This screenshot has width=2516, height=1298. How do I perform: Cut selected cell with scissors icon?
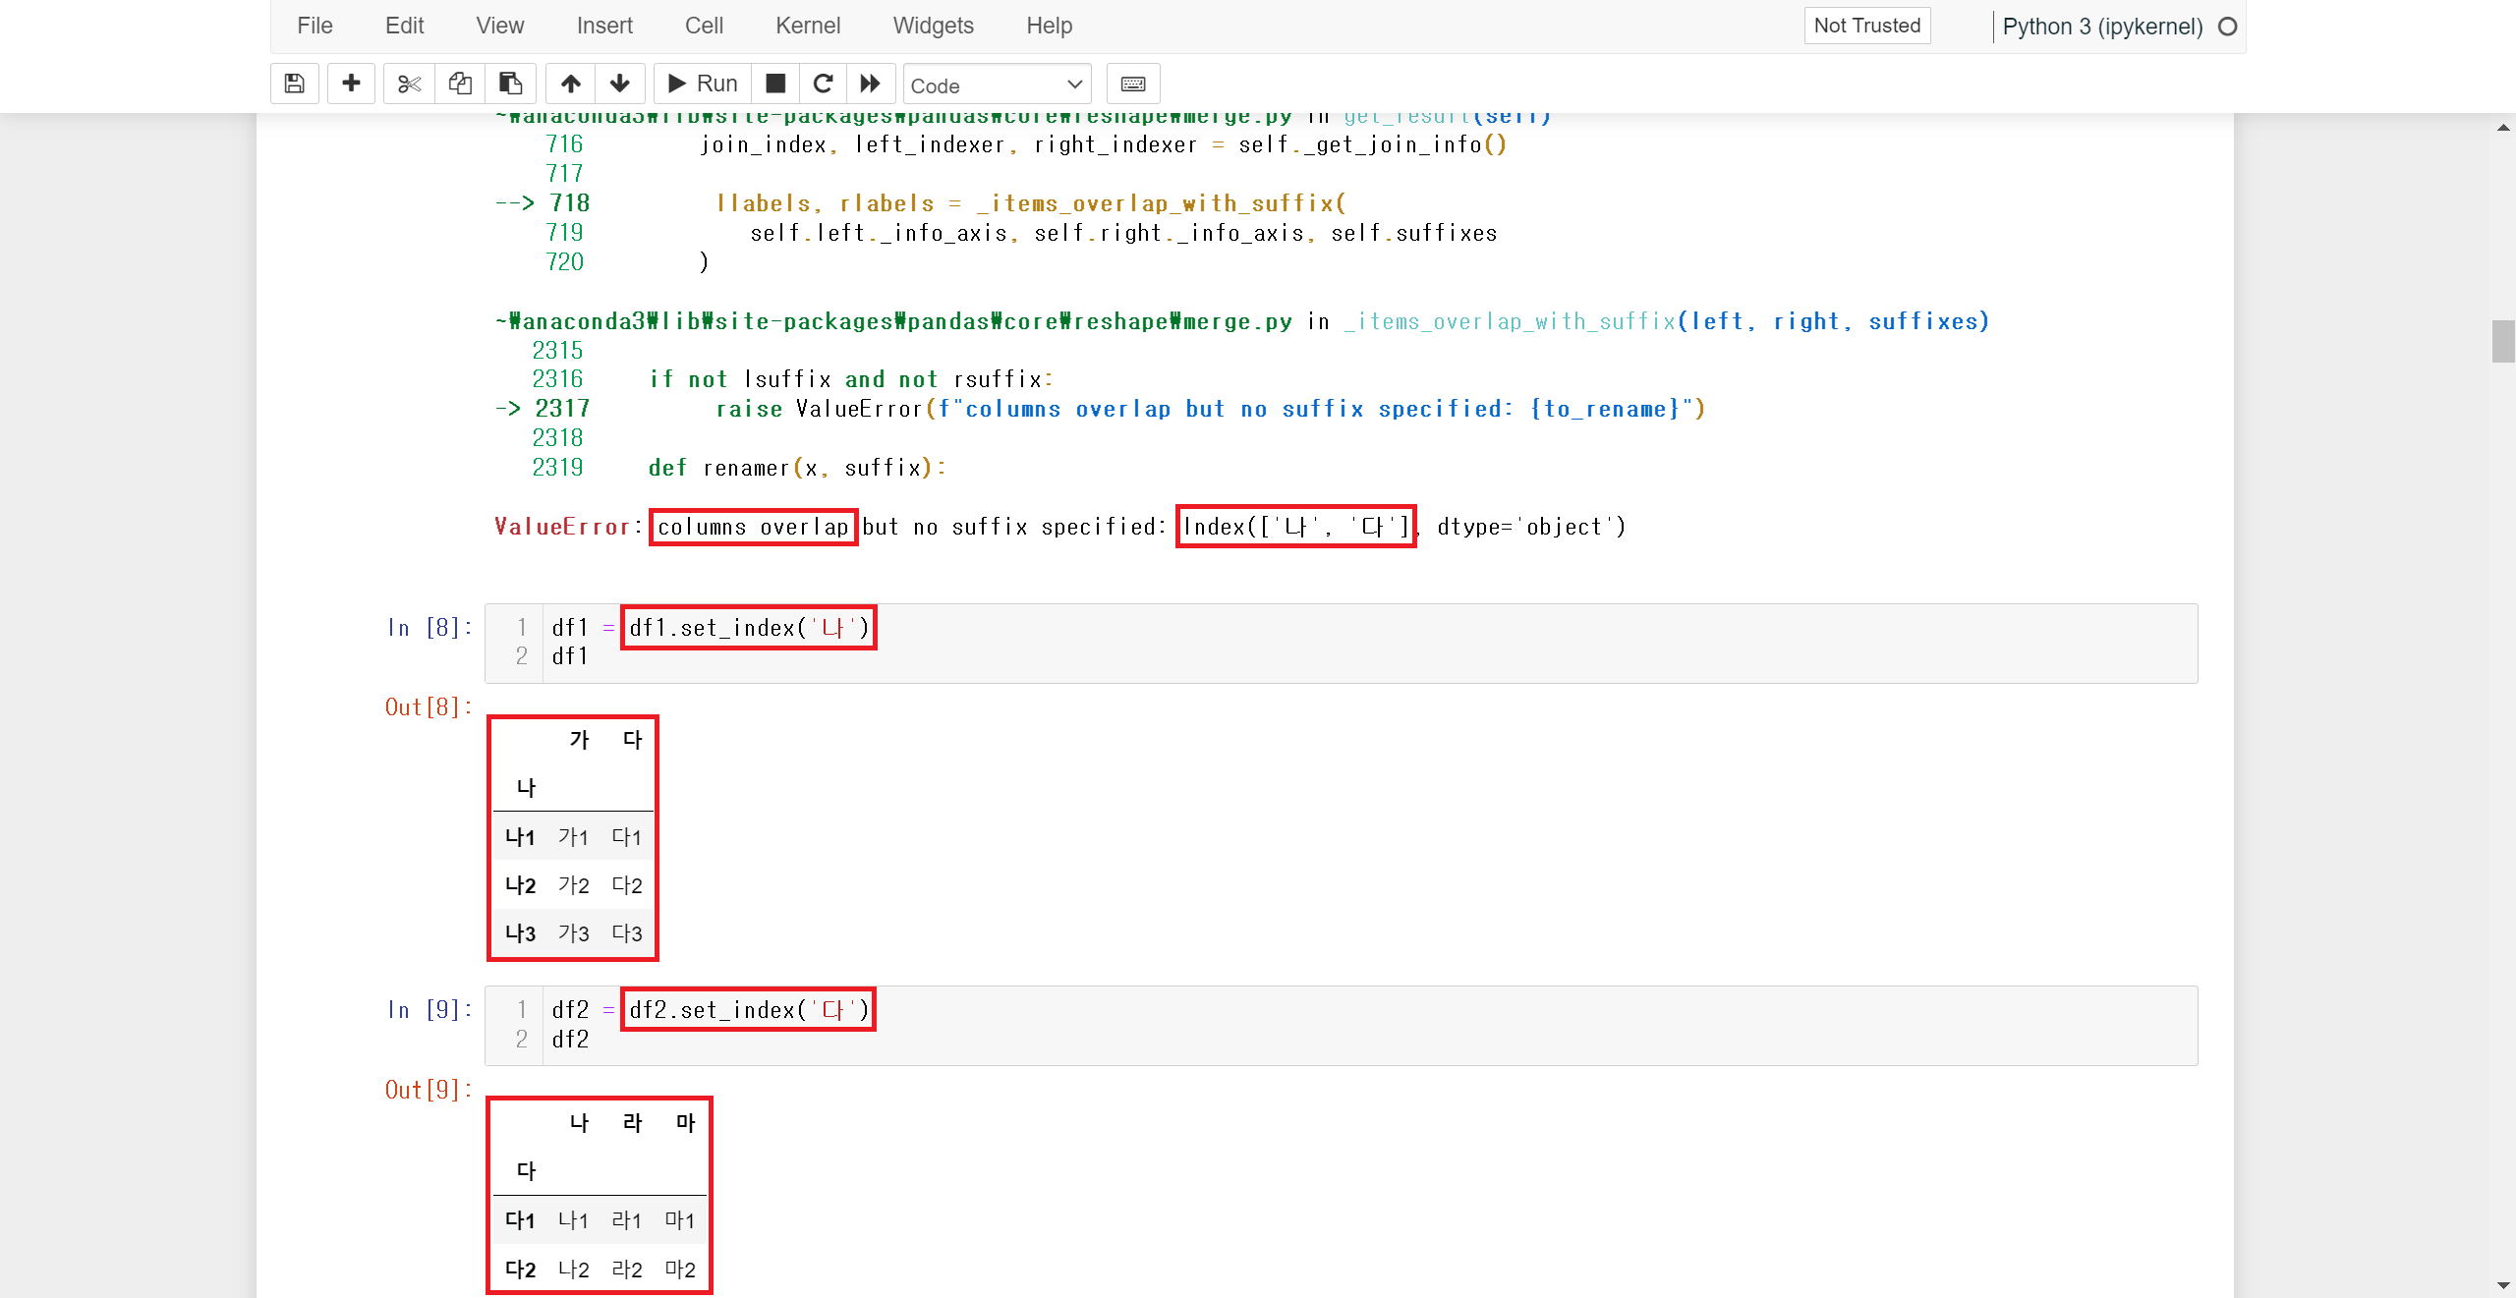point(409,84)
